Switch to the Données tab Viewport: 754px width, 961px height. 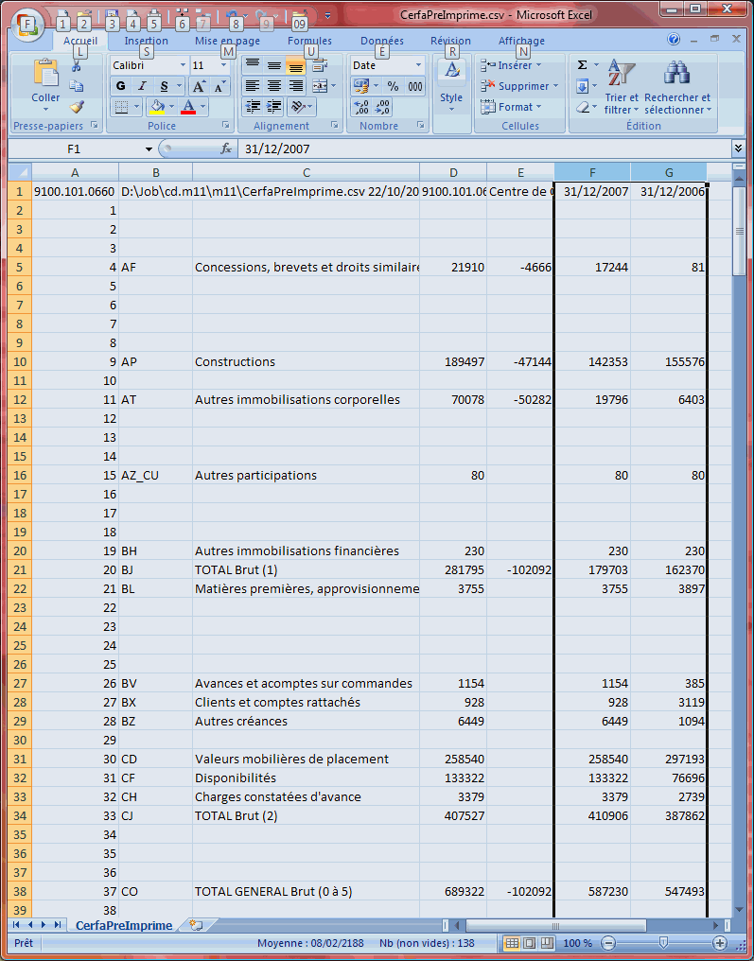[382, 41]
